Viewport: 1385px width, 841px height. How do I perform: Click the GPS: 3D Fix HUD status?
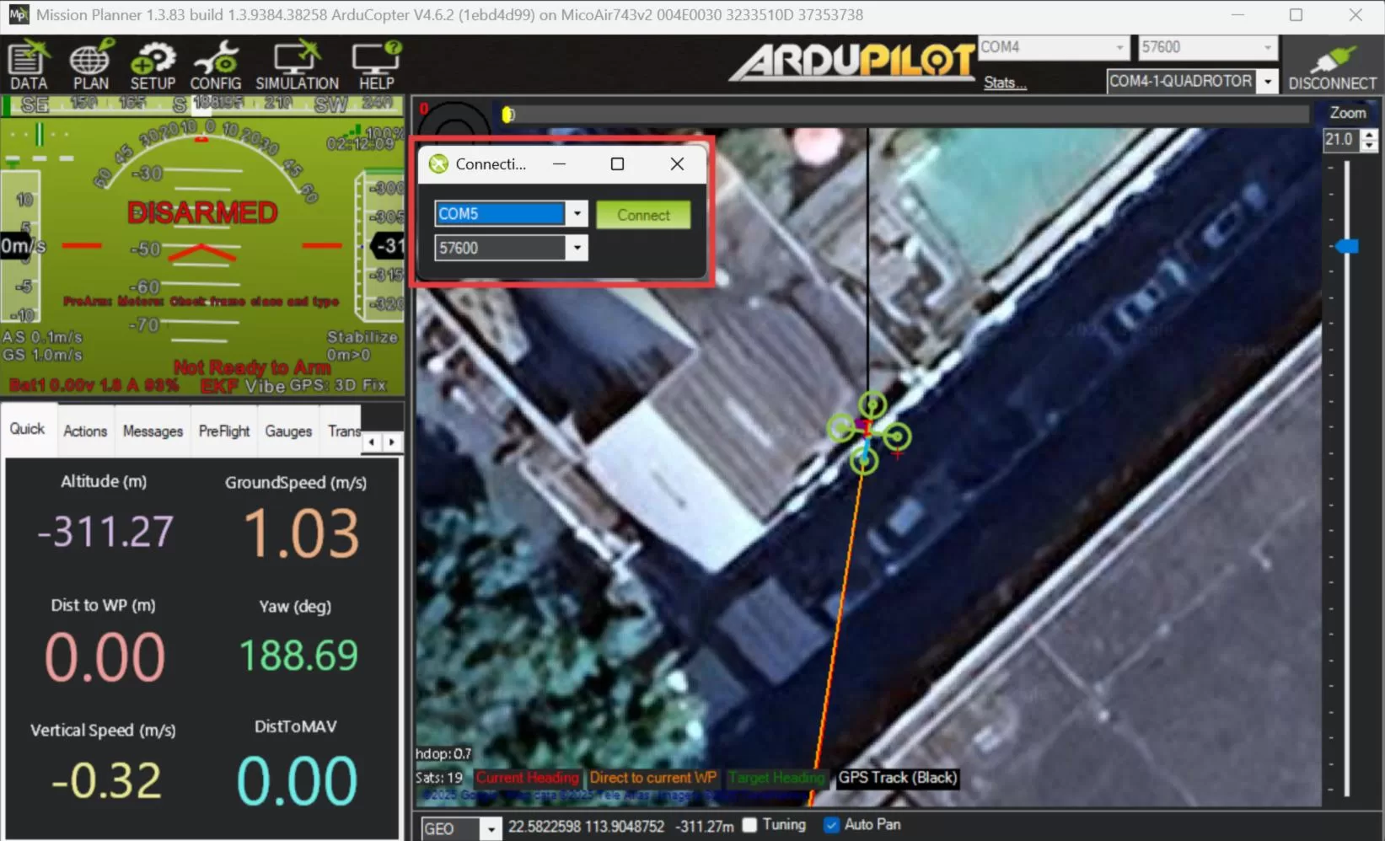[338, 385]
